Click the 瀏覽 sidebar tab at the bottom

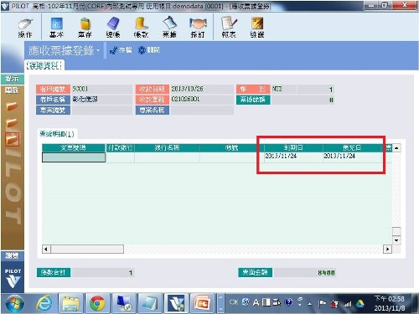[12, 255]
